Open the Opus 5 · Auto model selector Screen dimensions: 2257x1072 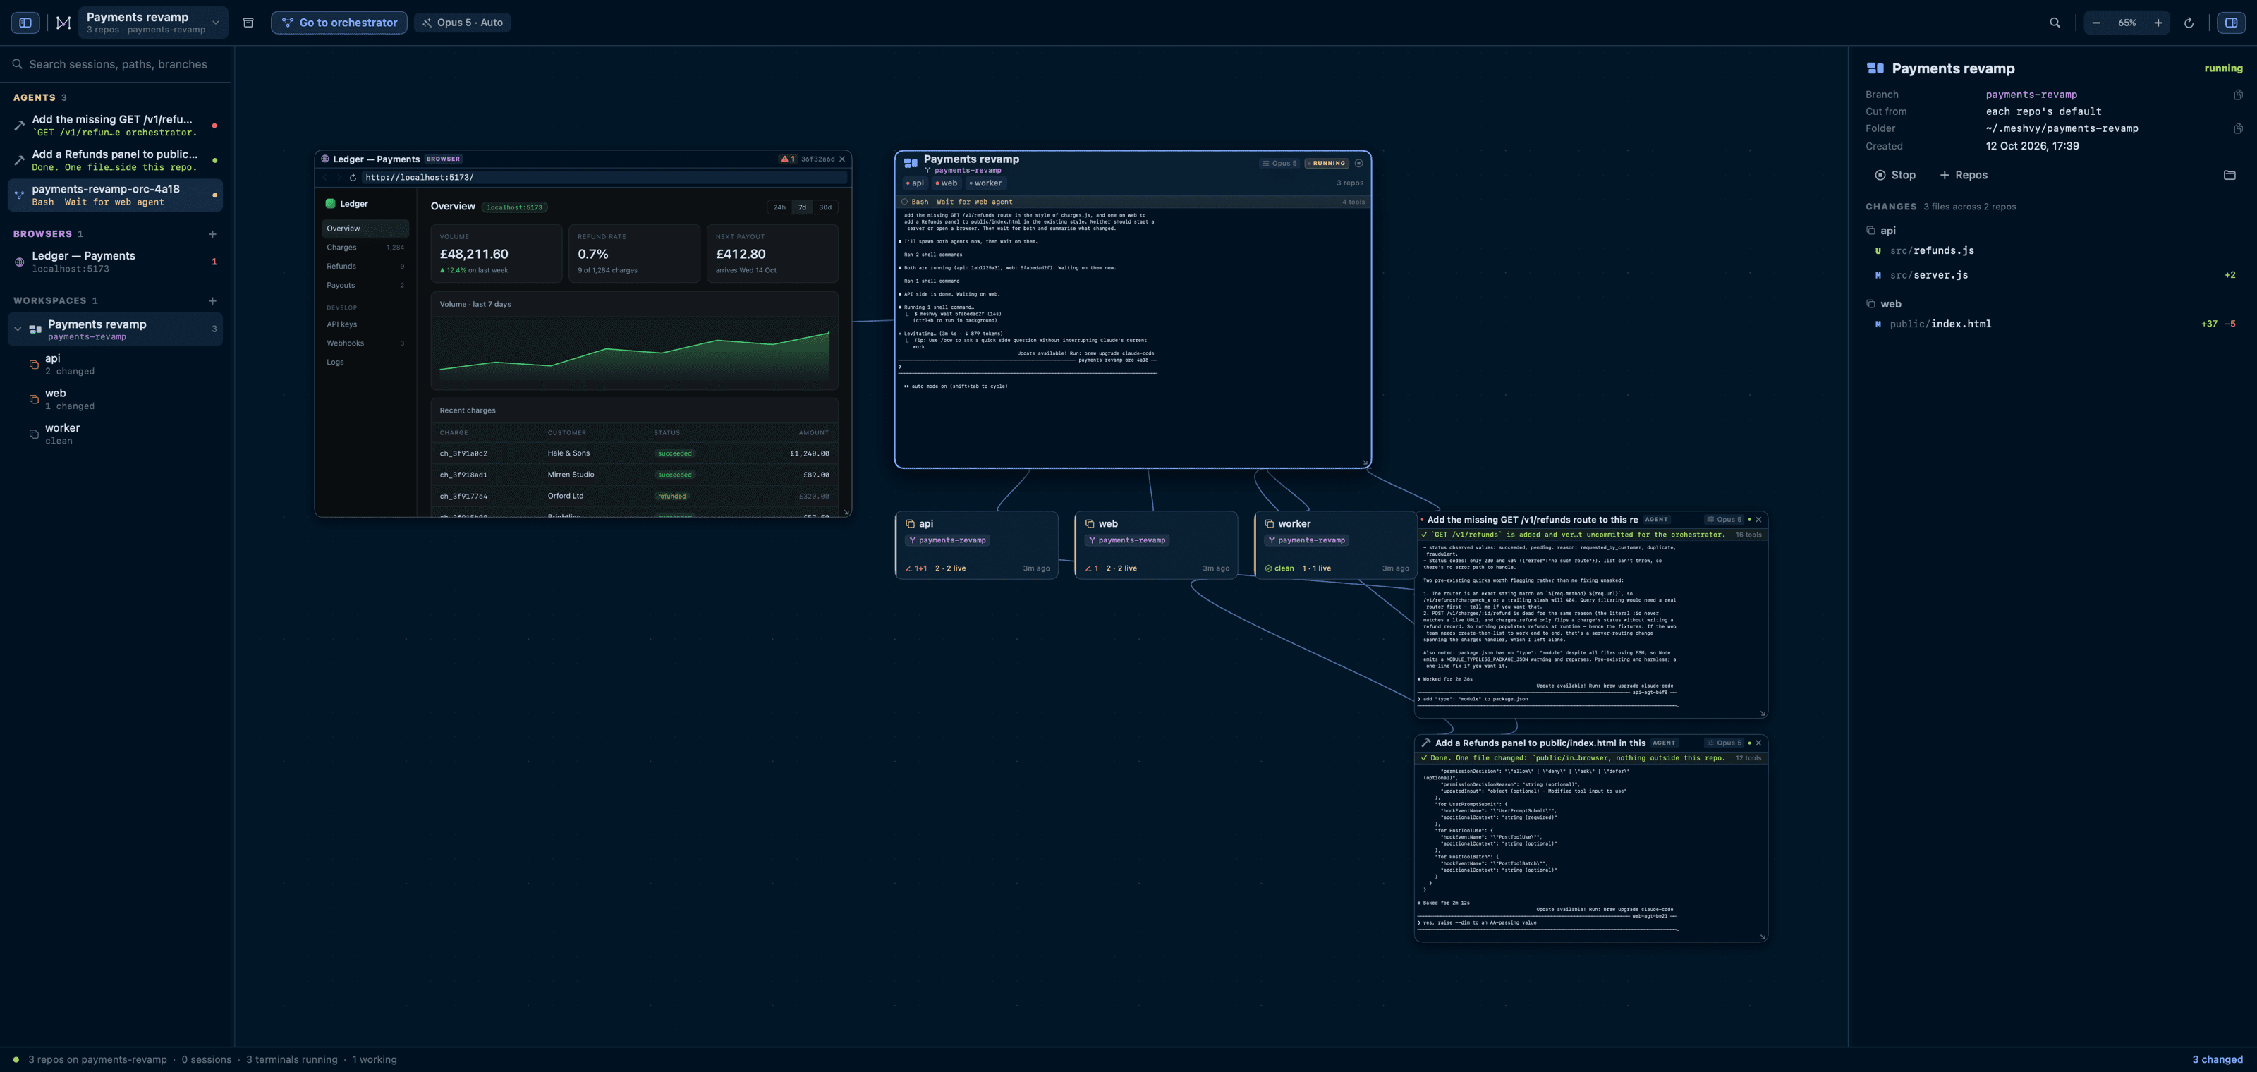(463, 23)
